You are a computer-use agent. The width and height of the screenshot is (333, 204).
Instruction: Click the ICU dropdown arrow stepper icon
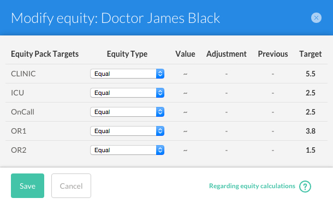[x=160, y=93]
